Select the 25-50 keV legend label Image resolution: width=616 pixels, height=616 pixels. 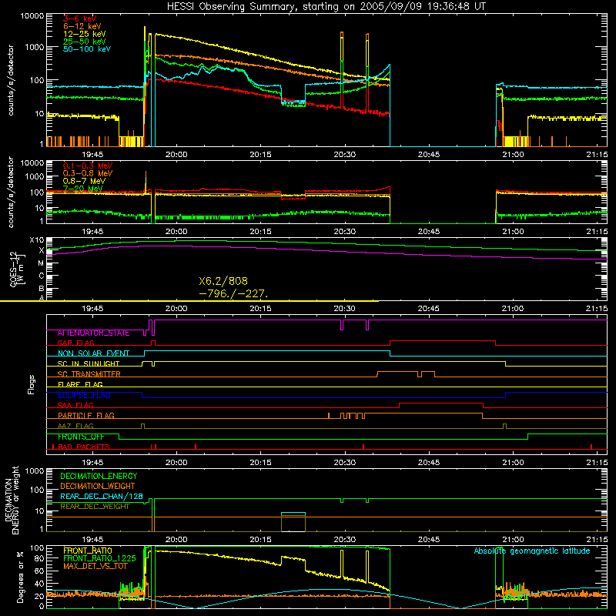click(85, 42)
